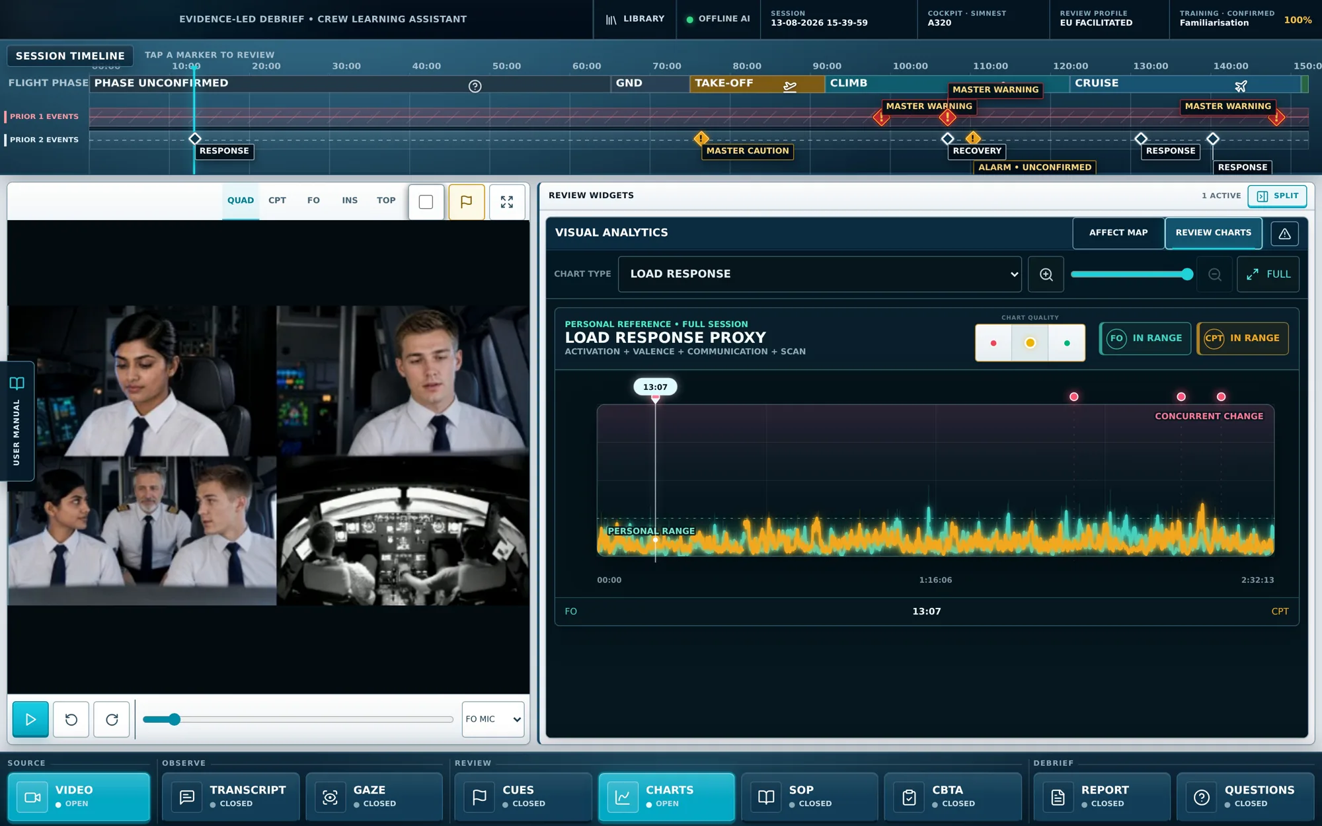The width and height of the screenshot is (1322, 826).
Task: Click the phase unconfirmed question mark icon
Action: (475, 86)
